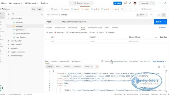Open Console in the status bar
Screen dimensions: 169x95
(x=28, y=94)
